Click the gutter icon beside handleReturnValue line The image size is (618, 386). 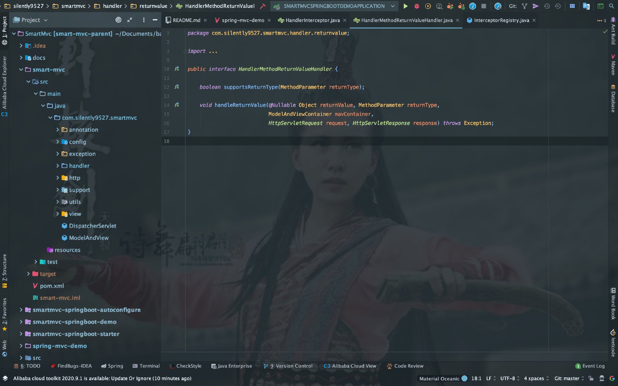tap(177, 105)
